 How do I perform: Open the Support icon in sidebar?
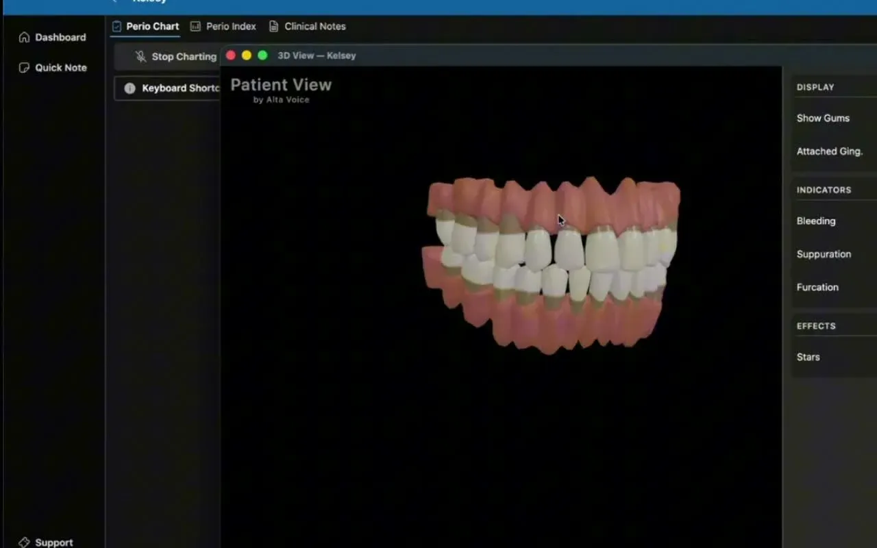24,543
